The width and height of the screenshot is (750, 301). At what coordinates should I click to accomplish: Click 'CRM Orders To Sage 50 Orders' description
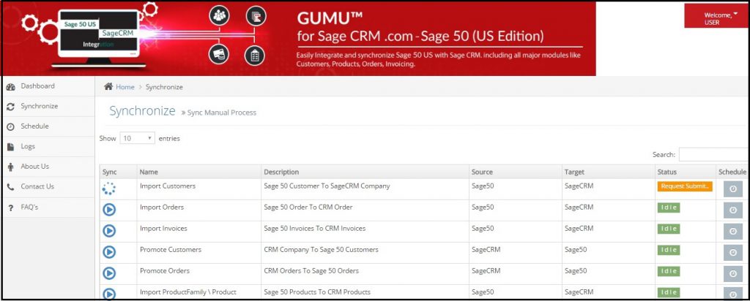coord(311,270)
